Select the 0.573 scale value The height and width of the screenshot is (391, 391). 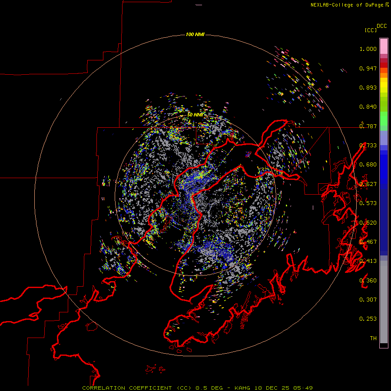tap(368, 203)
